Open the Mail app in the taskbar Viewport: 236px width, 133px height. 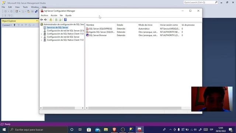click(x=98, y=130)
